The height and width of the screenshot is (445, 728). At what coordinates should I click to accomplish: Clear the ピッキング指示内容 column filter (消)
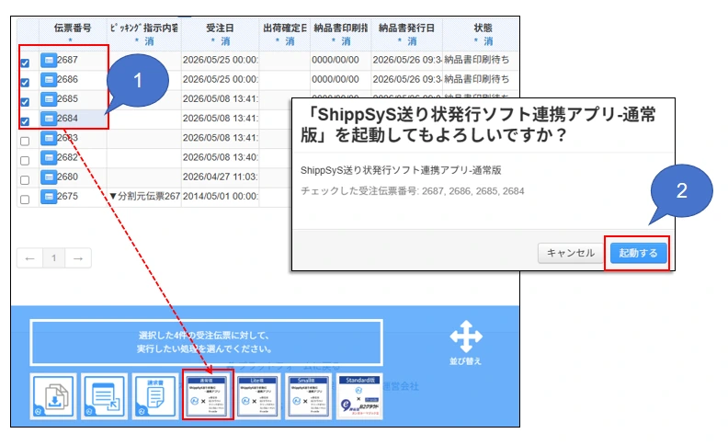click(x=149, y=41)
